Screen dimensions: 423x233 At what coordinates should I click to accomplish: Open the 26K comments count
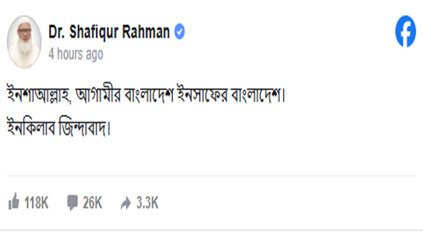click(x=92, y=203)
